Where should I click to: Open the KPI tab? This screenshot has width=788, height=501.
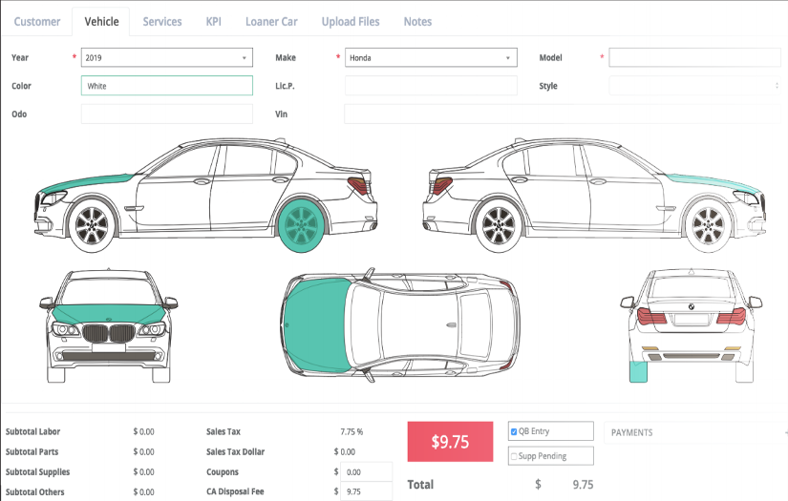coord(213,22)
